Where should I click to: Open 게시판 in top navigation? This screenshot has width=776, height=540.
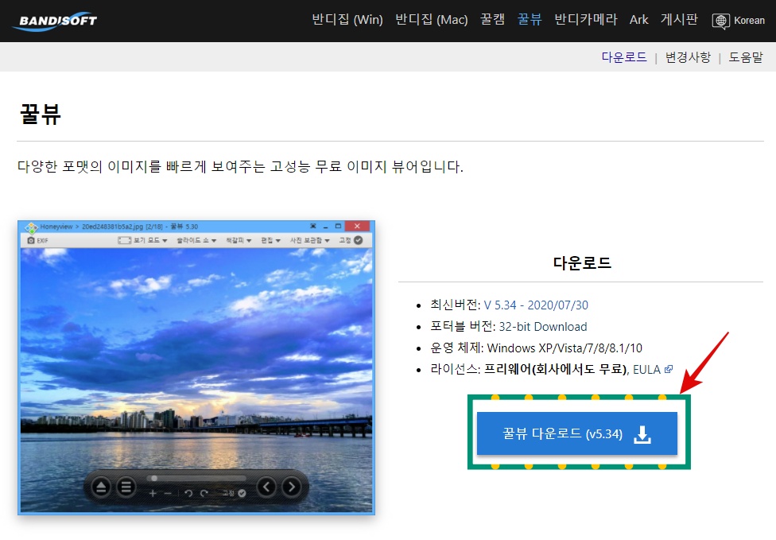coord(679,19)
